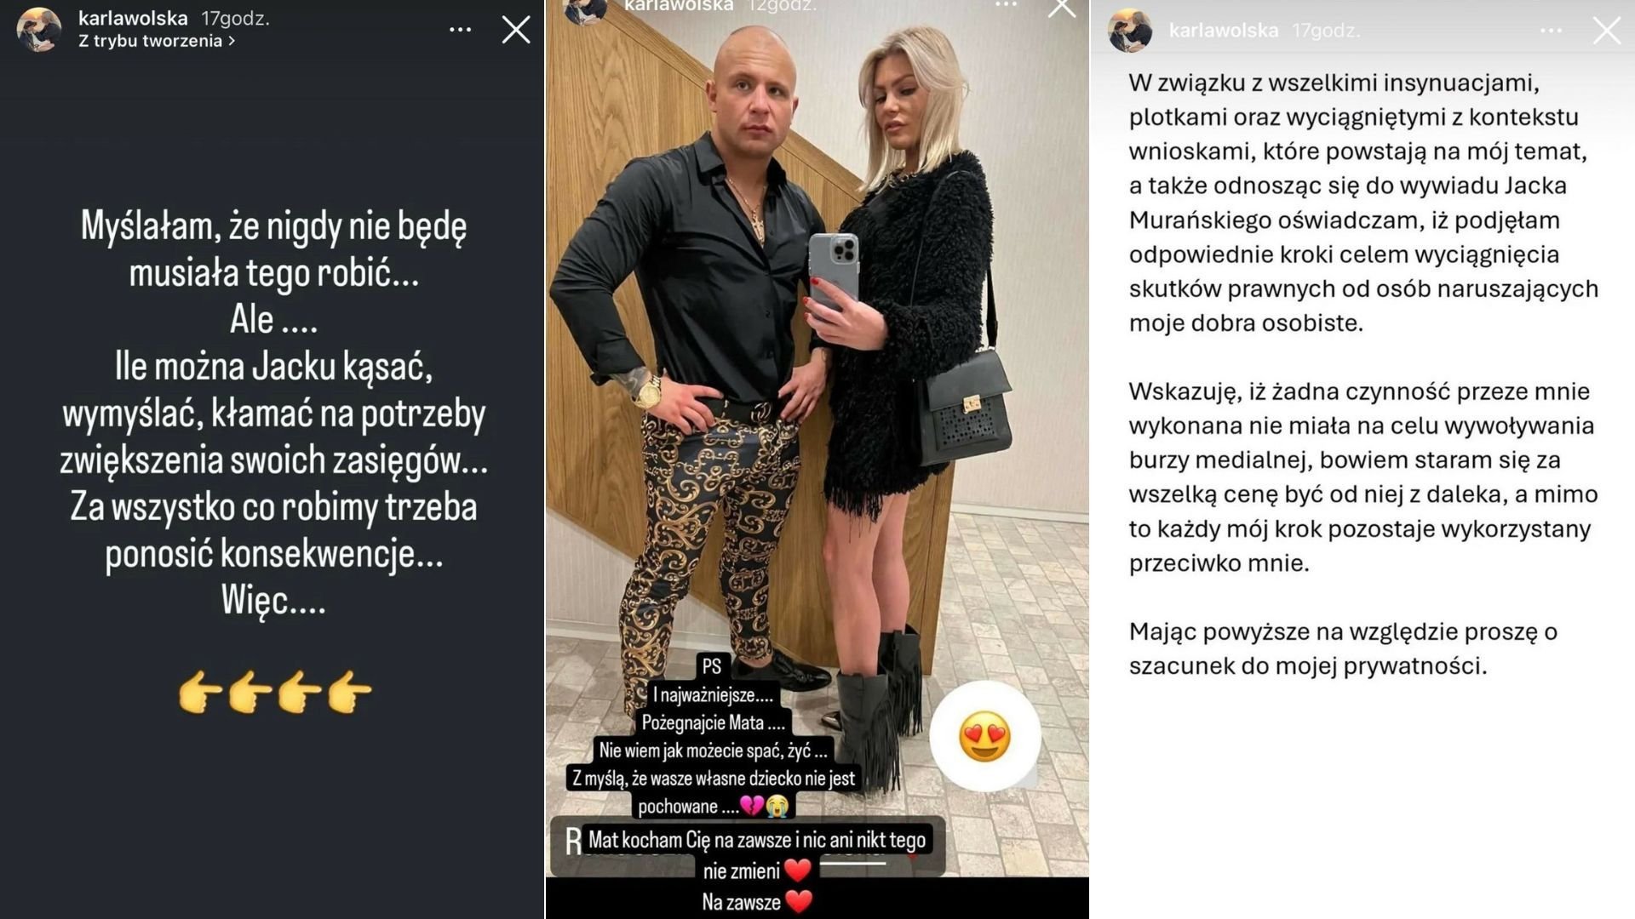Open karlawolska avatar in right story
Image resolution: width=1635 pixels, height=919 pixels.
tap(1129, 31)
